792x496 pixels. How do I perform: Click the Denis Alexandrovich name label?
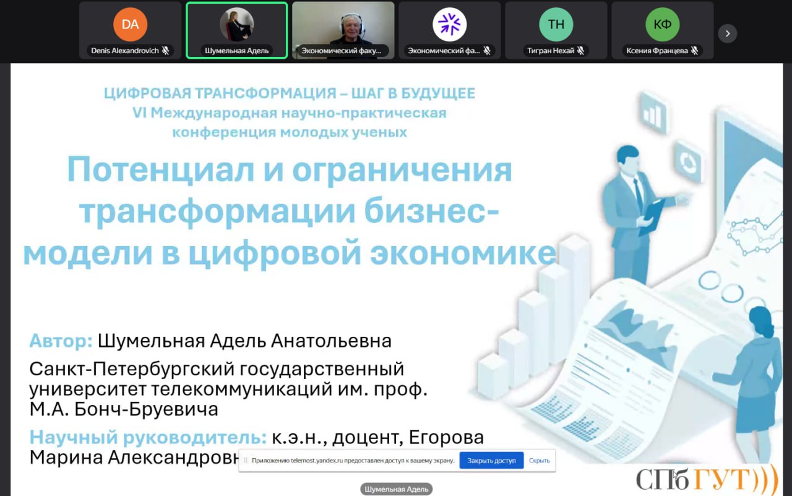(x=125, y=51)
